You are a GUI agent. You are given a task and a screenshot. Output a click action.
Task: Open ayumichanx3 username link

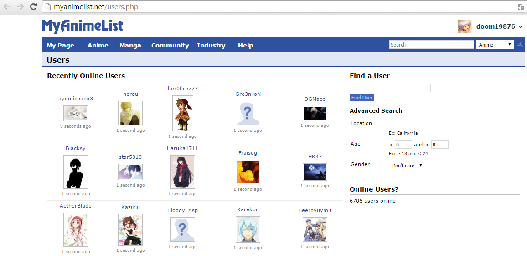(x=76, y=99)
